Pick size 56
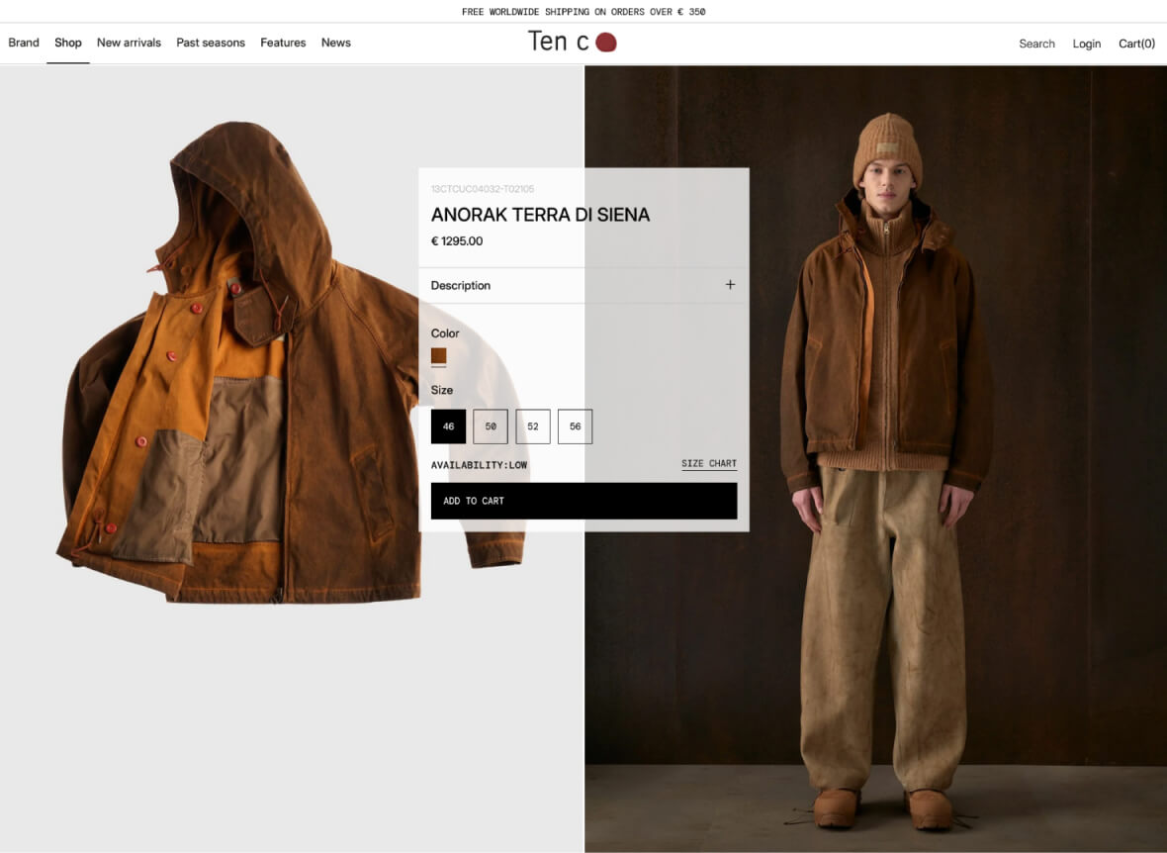The width and height of the screenshot is (1167, 853). pos(575,426)
